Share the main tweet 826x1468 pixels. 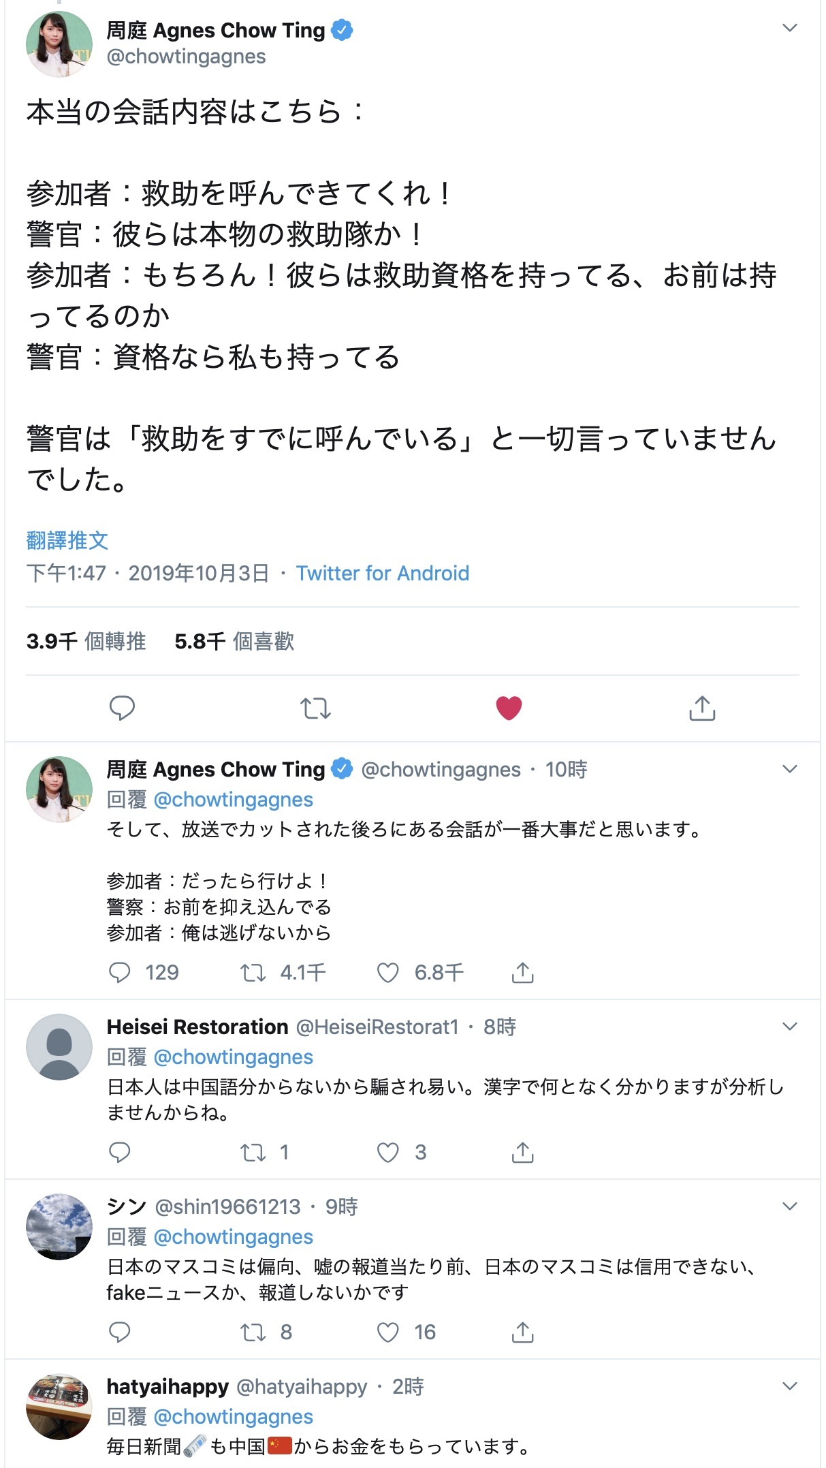702,708
